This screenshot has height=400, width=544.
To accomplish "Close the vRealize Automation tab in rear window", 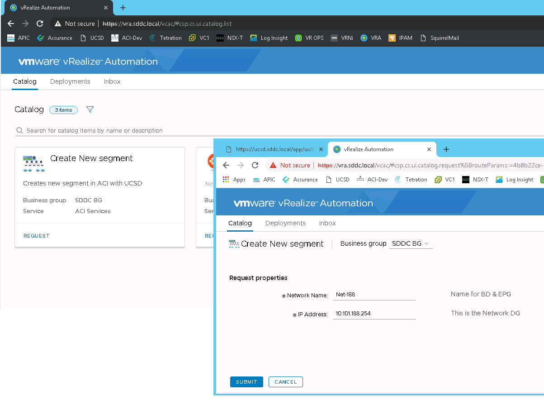I will (106, 8).
